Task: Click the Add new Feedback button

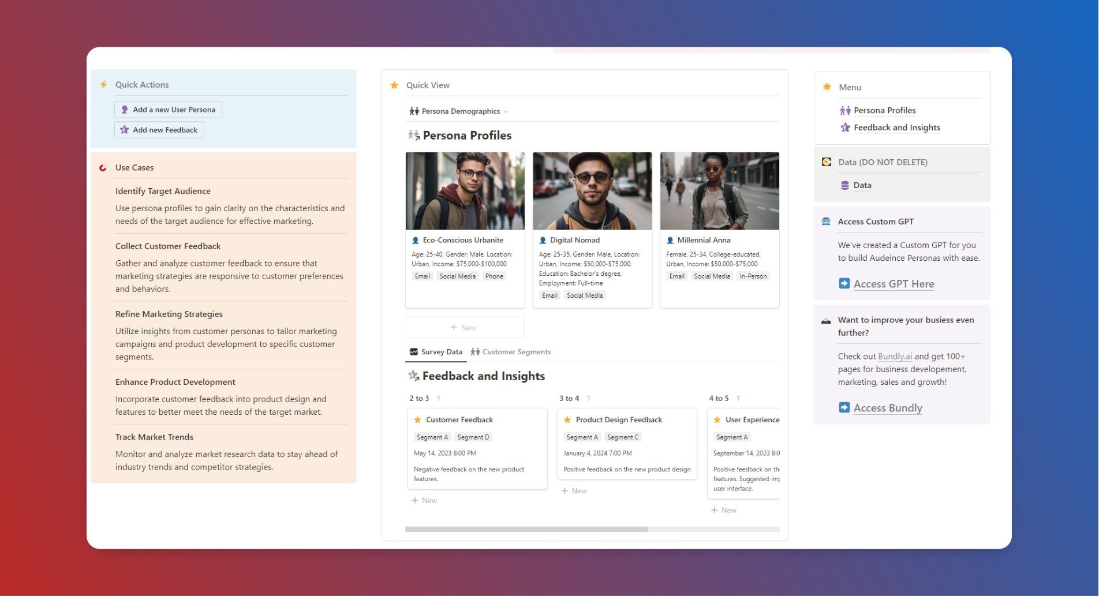Action: (159, 130)
